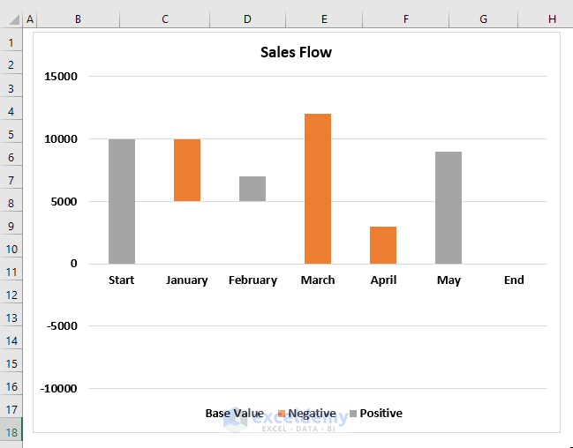Select column E header
This screenshot has width=573, height=448.
pos(324,19)
